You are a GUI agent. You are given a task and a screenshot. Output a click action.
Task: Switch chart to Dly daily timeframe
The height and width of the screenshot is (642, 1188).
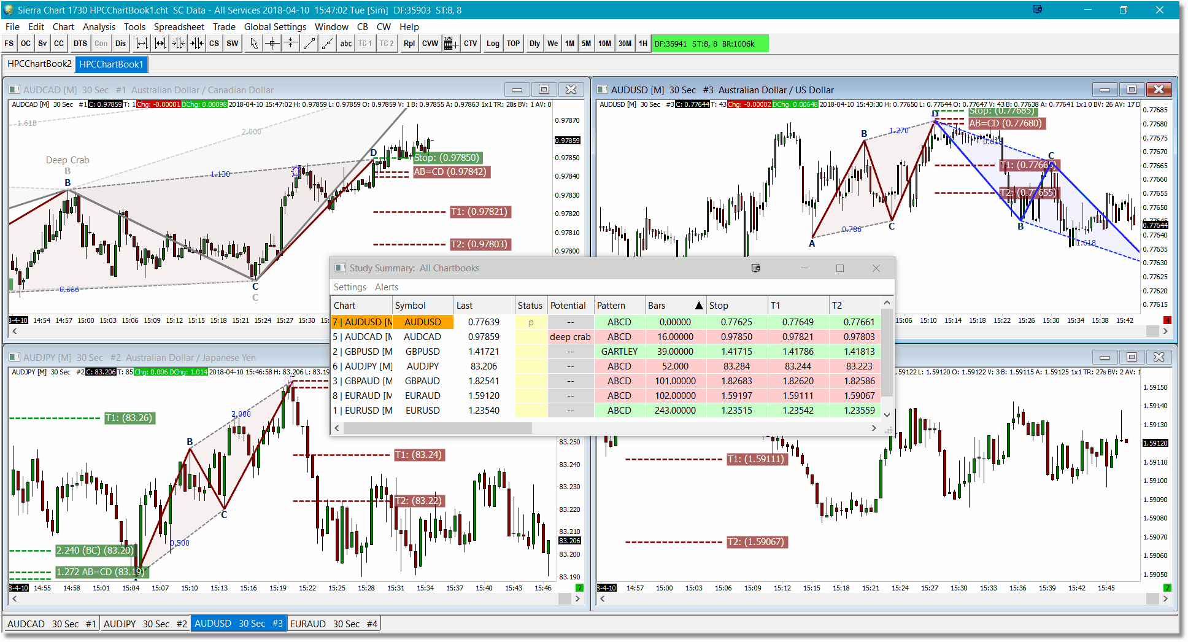tap(535, 44)
